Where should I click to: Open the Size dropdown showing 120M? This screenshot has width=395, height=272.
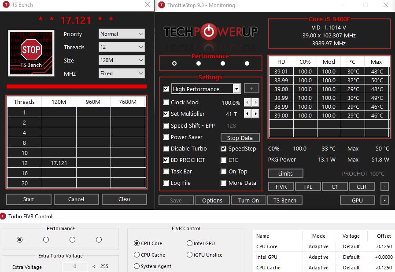[122, 60]
